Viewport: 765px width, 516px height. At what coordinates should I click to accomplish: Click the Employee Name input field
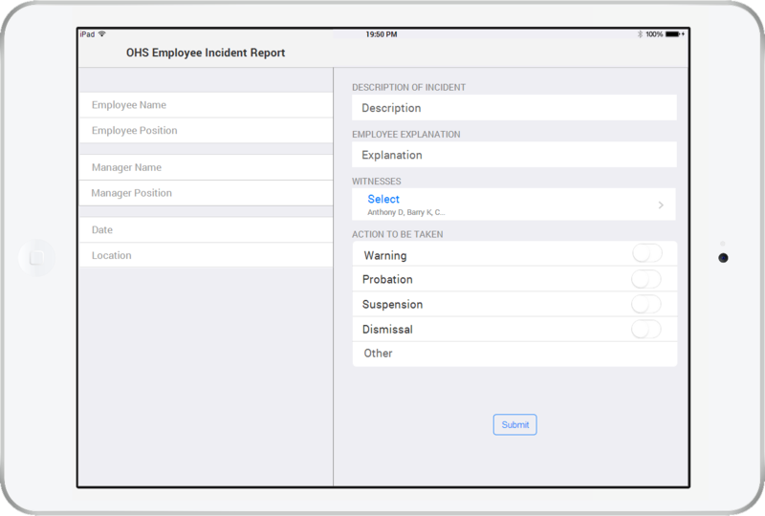206,105
